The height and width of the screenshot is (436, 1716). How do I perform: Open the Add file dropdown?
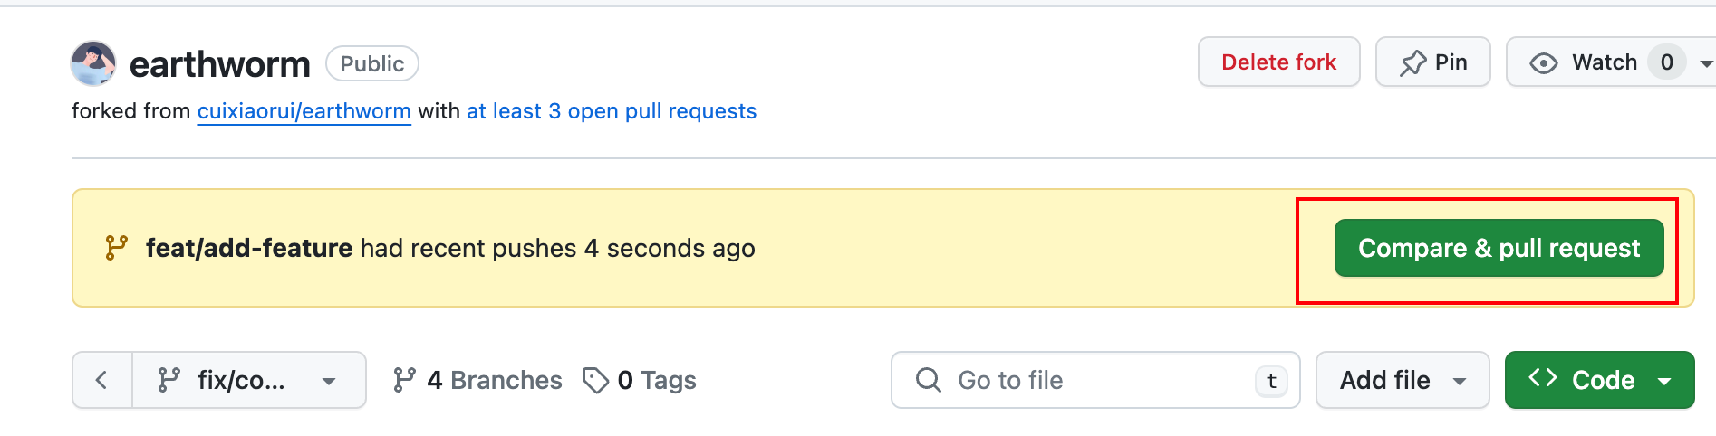[x=1402, y=380]
